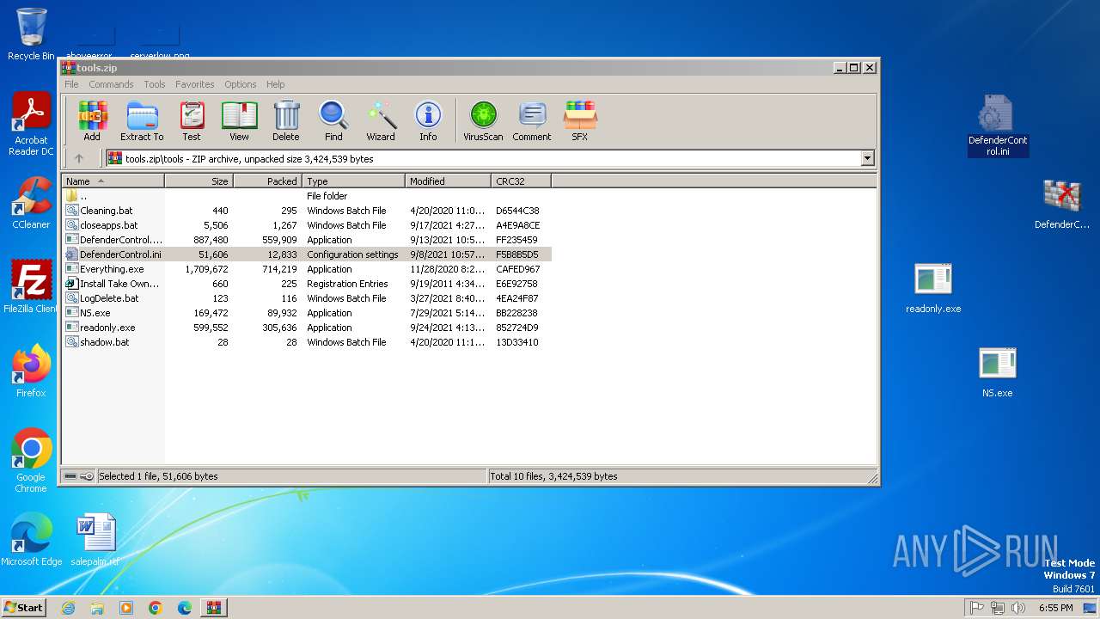Viewport: 1100px width, 619px height.
Task: Select Everything.exe in the list
Action: (x=307, y=269)
